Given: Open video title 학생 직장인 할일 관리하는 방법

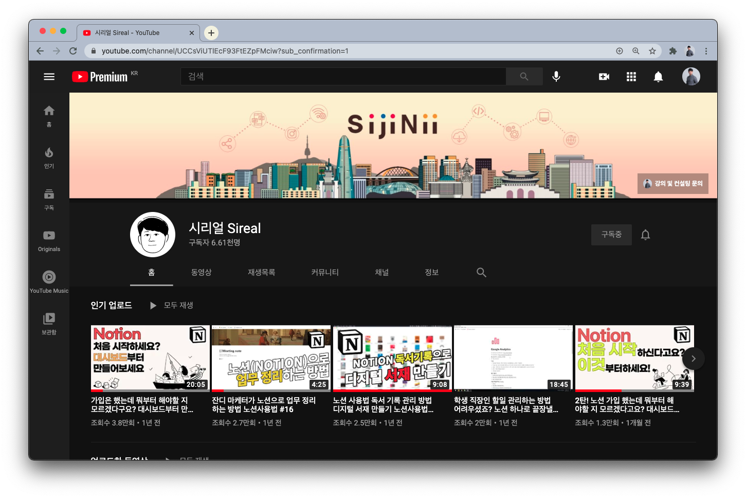Looking at the screenshot, I should (506, 405).
